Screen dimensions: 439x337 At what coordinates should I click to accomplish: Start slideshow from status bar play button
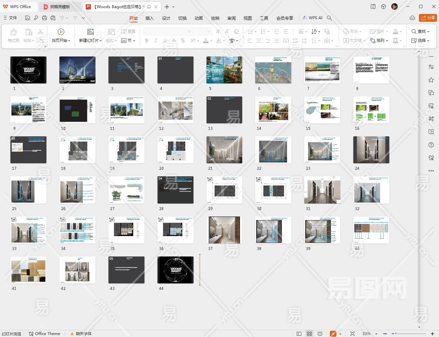point(333,334)
